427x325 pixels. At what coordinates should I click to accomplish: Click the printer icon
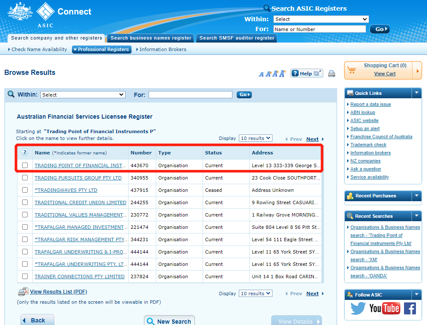coord(331,74)
